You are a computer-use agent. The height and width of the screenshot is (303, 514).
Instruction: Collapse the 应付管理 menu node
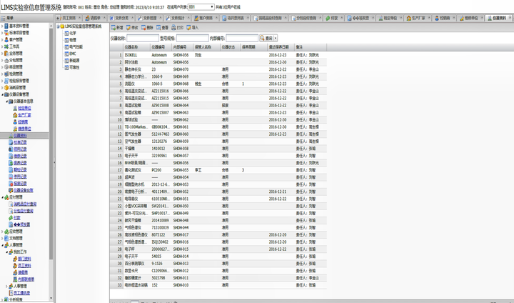tap(2, 197)
